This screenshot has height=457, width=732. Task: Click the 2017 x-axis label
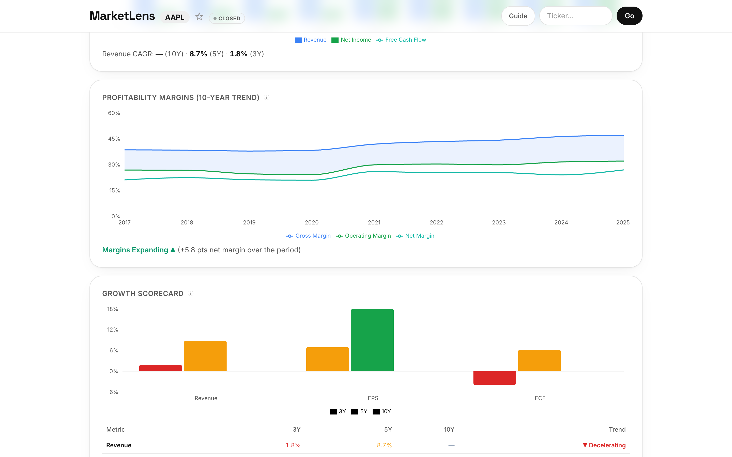click(124, 222)
